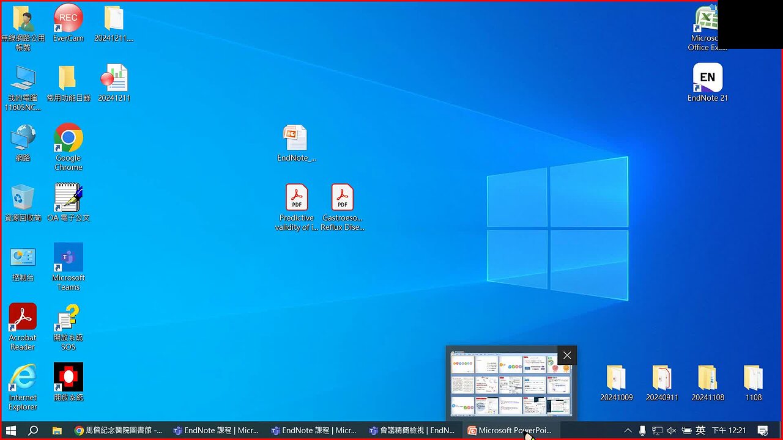Select the 20241211 EverCam file icon
This screenshot has width=783, height=440.
point(114,83)
